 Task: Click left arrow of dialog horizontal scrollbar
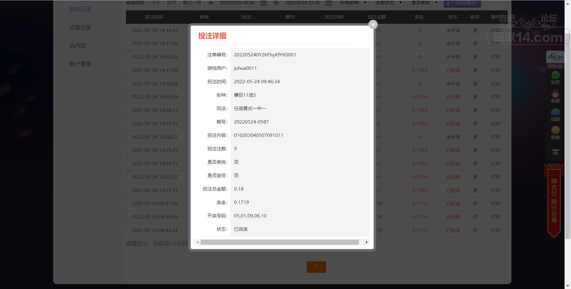[x=198, y=242]
